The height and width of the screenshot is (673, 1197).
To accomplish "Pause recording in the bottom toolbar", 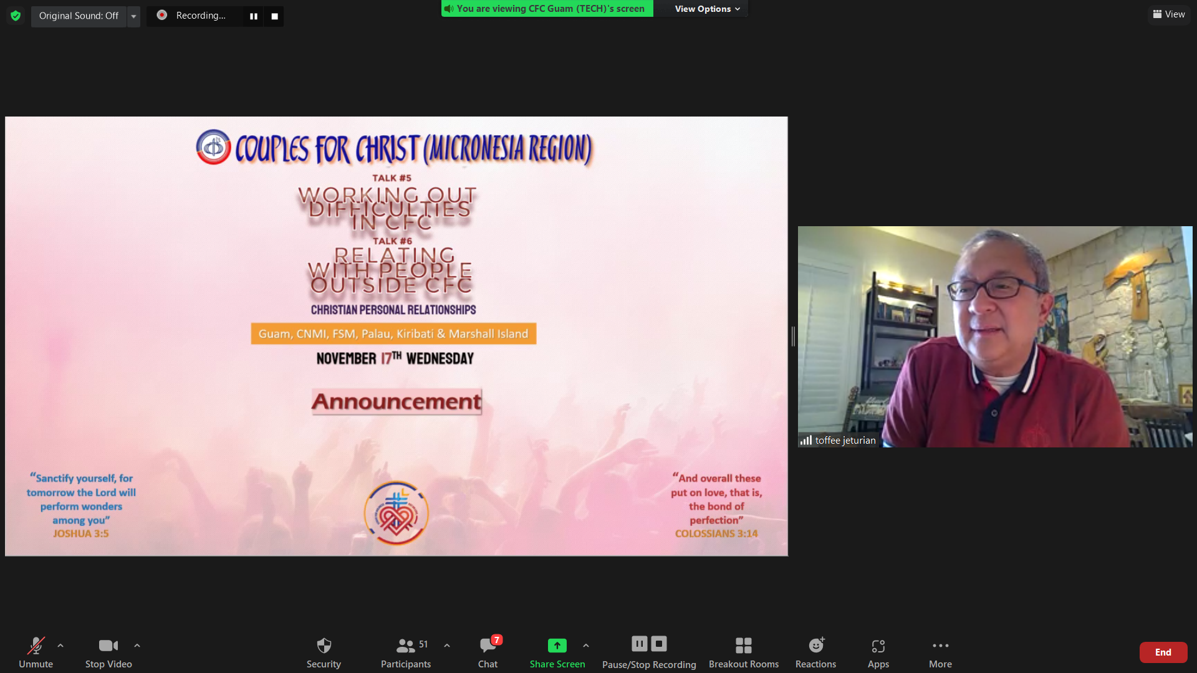I will point(640,644).
